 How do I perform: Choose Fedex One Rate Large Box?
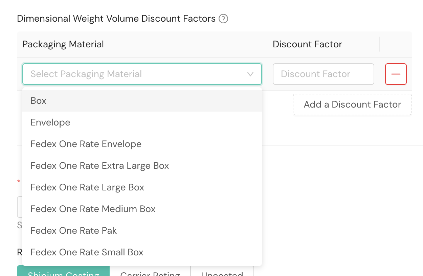[x=87, y=187]
